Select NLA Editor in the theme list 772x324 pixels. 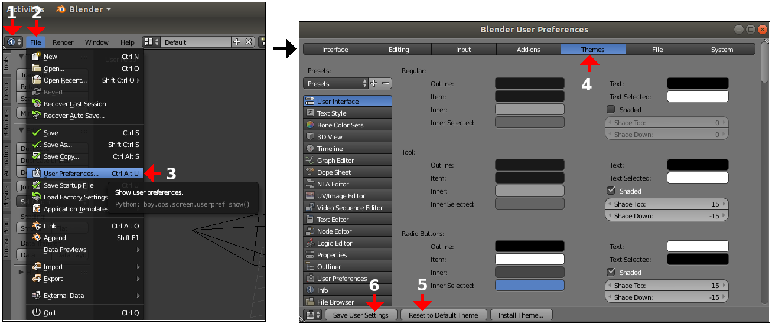[x=347, y=184]
